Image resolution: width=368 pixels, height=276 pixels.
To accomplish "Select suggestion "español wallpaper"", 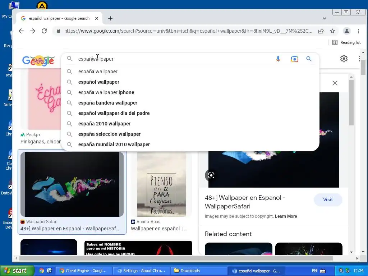I will coord(190,82).
